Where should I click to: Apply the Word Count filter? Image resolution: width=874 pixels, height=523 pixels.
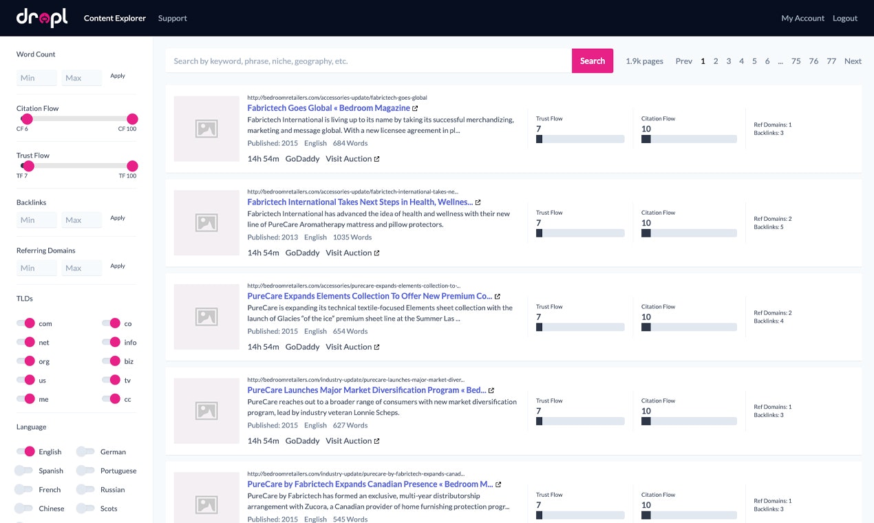coord(118,76)
